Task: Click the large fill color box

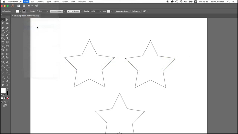Action: tap(3, 90)
